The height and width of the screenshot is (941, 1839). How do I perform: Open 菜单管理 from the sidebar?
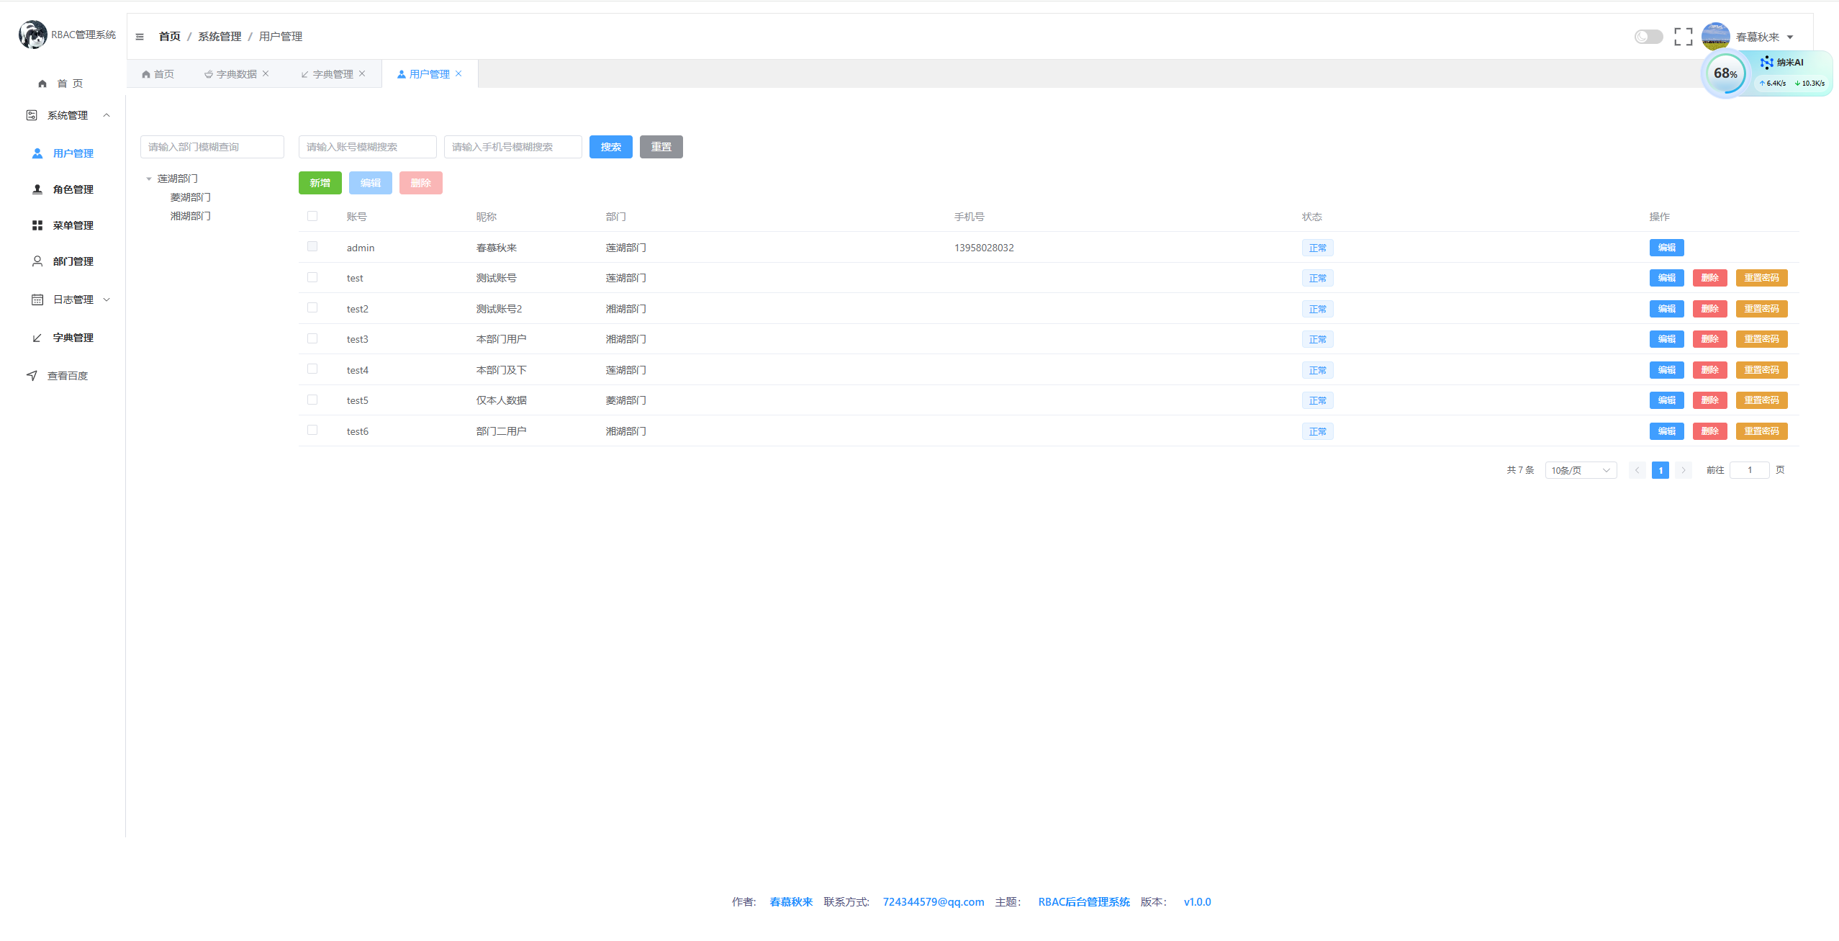click(73, 225)
